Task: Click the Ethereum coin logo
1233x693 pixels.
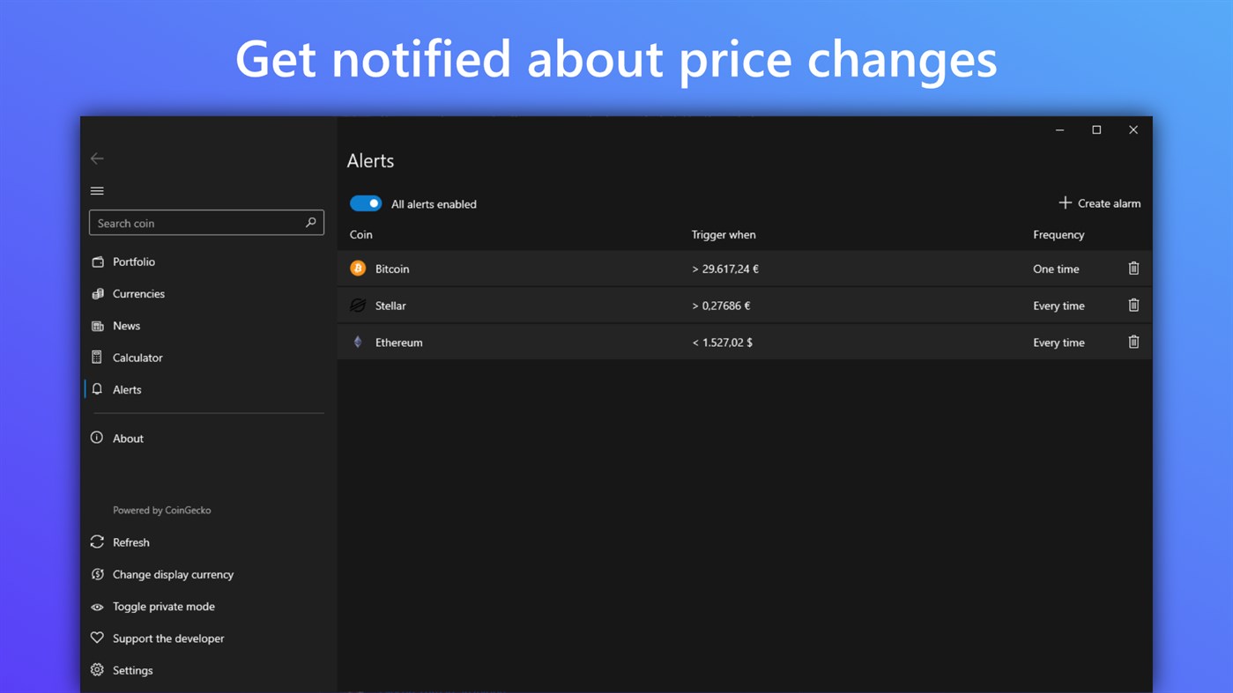Action: click(x=358, y=342)
